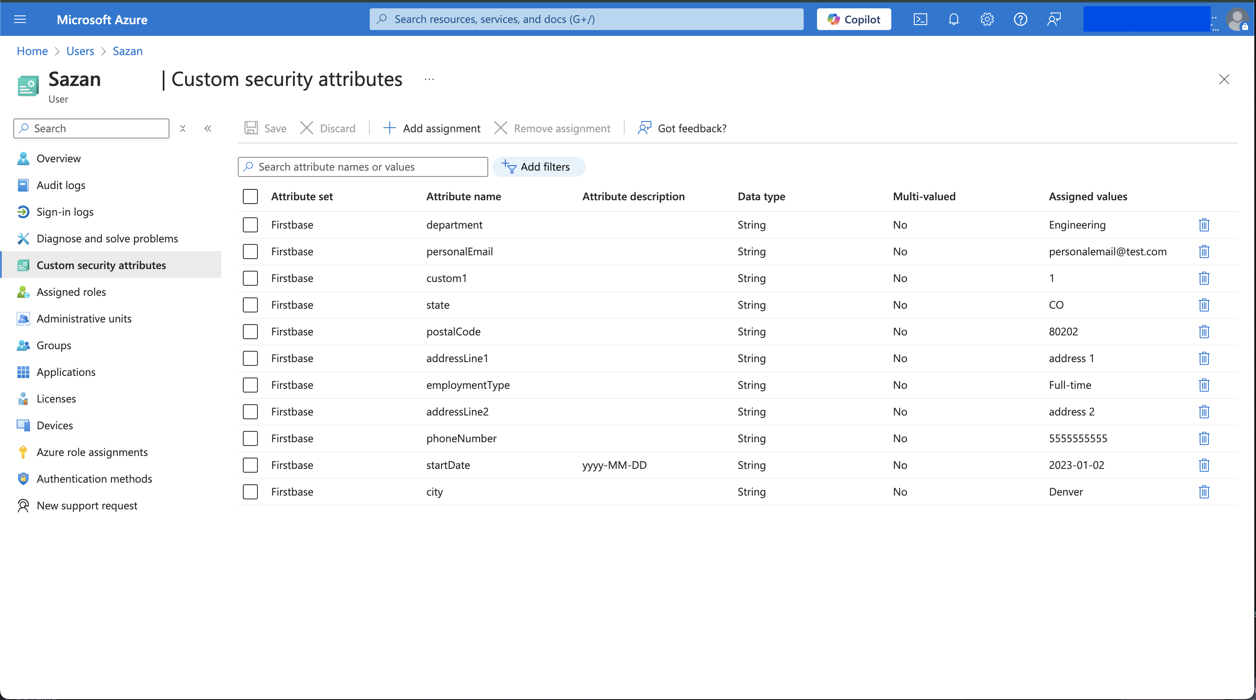
Task: Open the portal hamburger menu
Action: pos(20,20)
